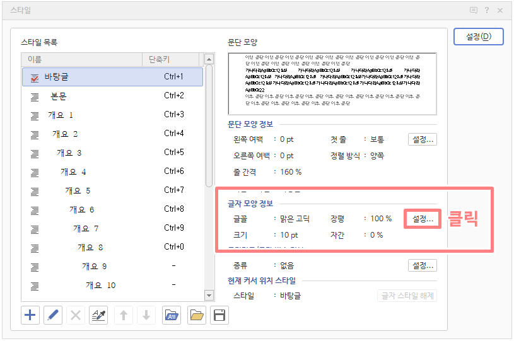
Task: Click the edit style pencil icon
Action: [x=53, y=315]
